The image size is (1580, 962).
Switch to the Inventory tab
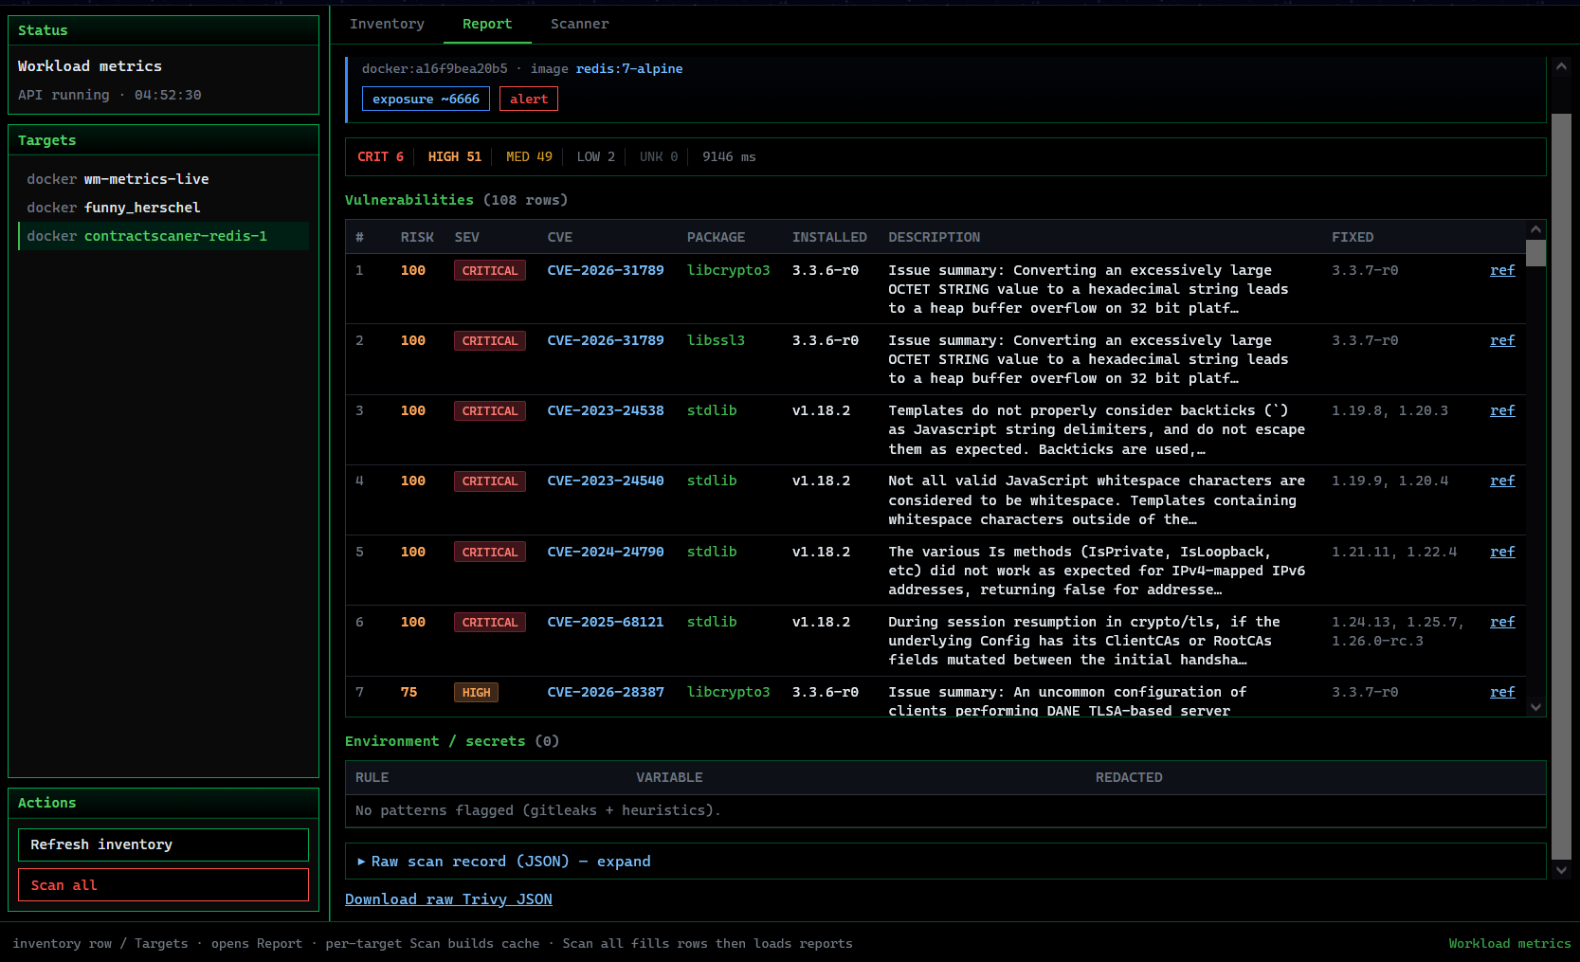(x=387, y=24)
